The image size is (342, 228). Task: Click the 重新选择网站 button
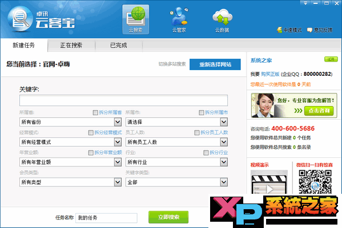215,64
